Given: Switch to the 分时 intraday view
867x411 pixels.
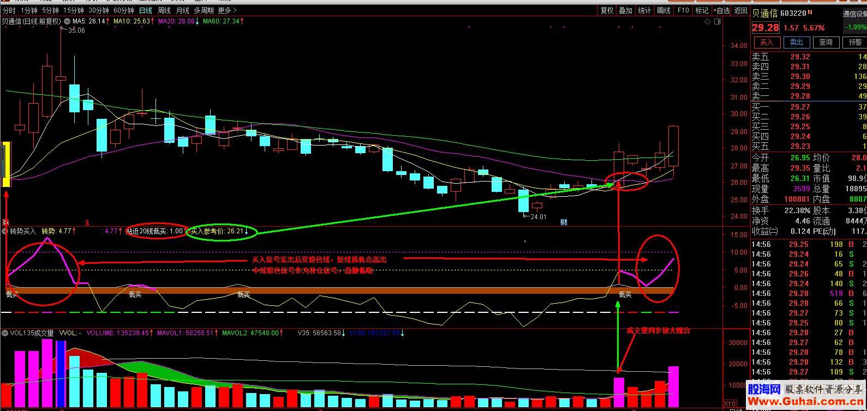Looking at the screenshot, I should (9, 10).
